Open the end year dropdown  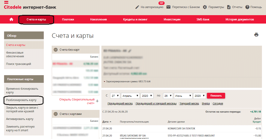(x=200, y=96)
